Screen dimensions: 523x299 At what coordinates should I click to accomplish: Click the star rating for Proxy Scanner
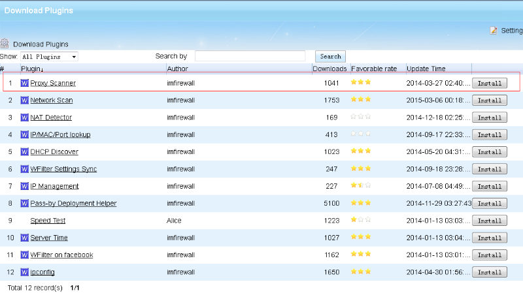pos(361,82)
